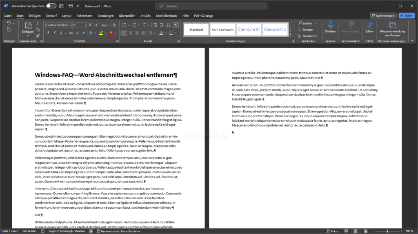Apply the Standard style
418x234 pixels.
(196, 29)
